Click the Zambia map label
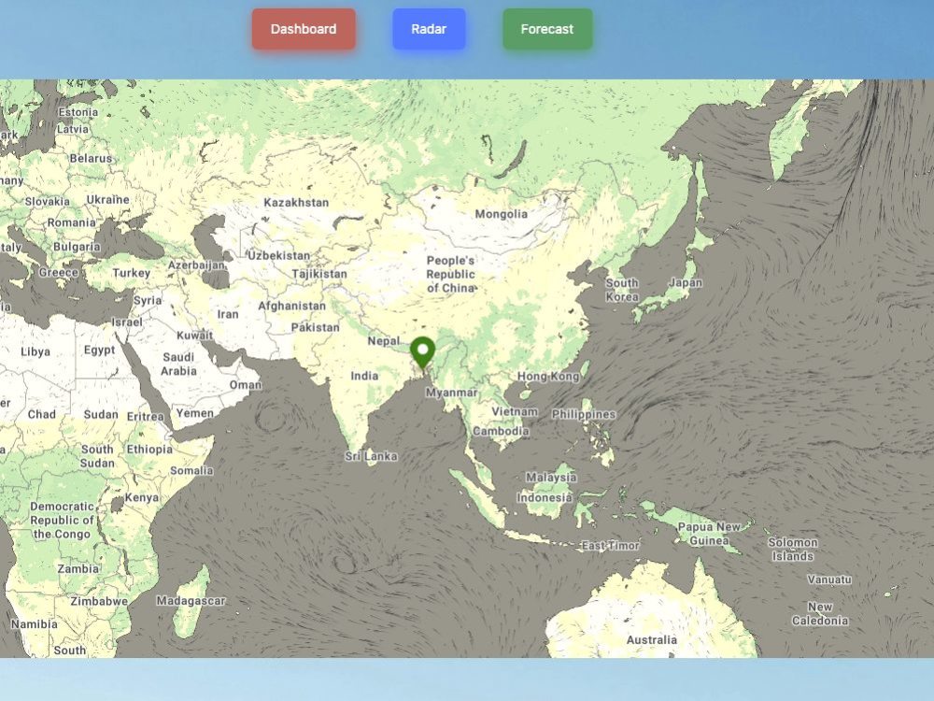This screenshot has width=934, height=701. (78, 568)
